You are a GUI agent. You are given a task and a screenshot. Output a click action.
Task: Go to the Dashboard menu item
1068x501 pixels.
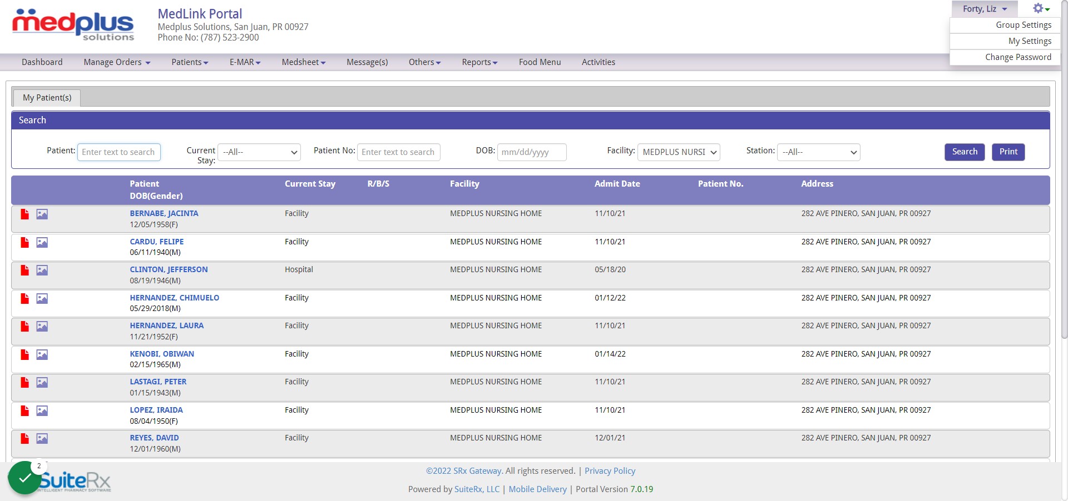coord(42,62)
